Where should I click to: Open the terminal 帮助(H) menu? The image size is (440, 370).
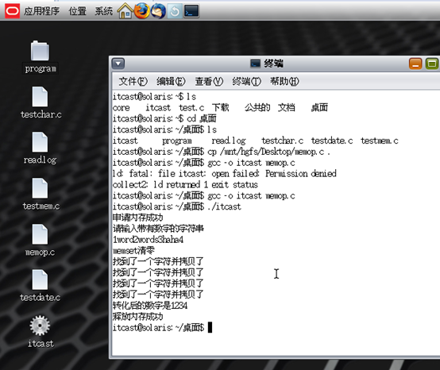click(284, 81)
